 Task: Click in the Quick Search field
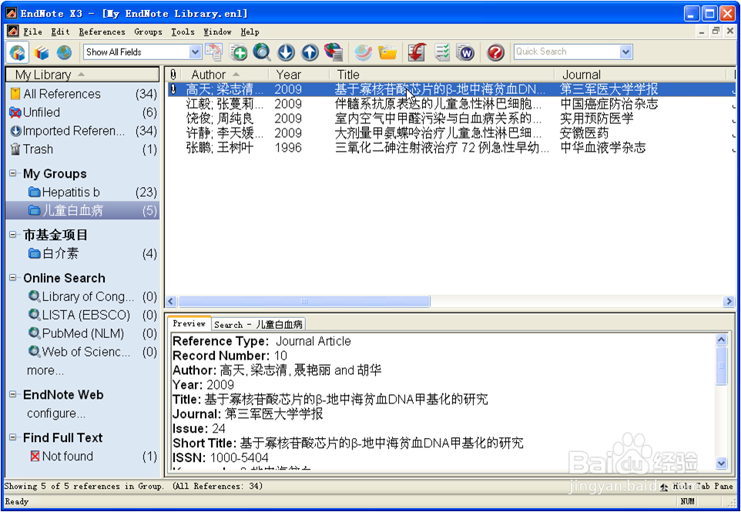click(x=567, y=52)
